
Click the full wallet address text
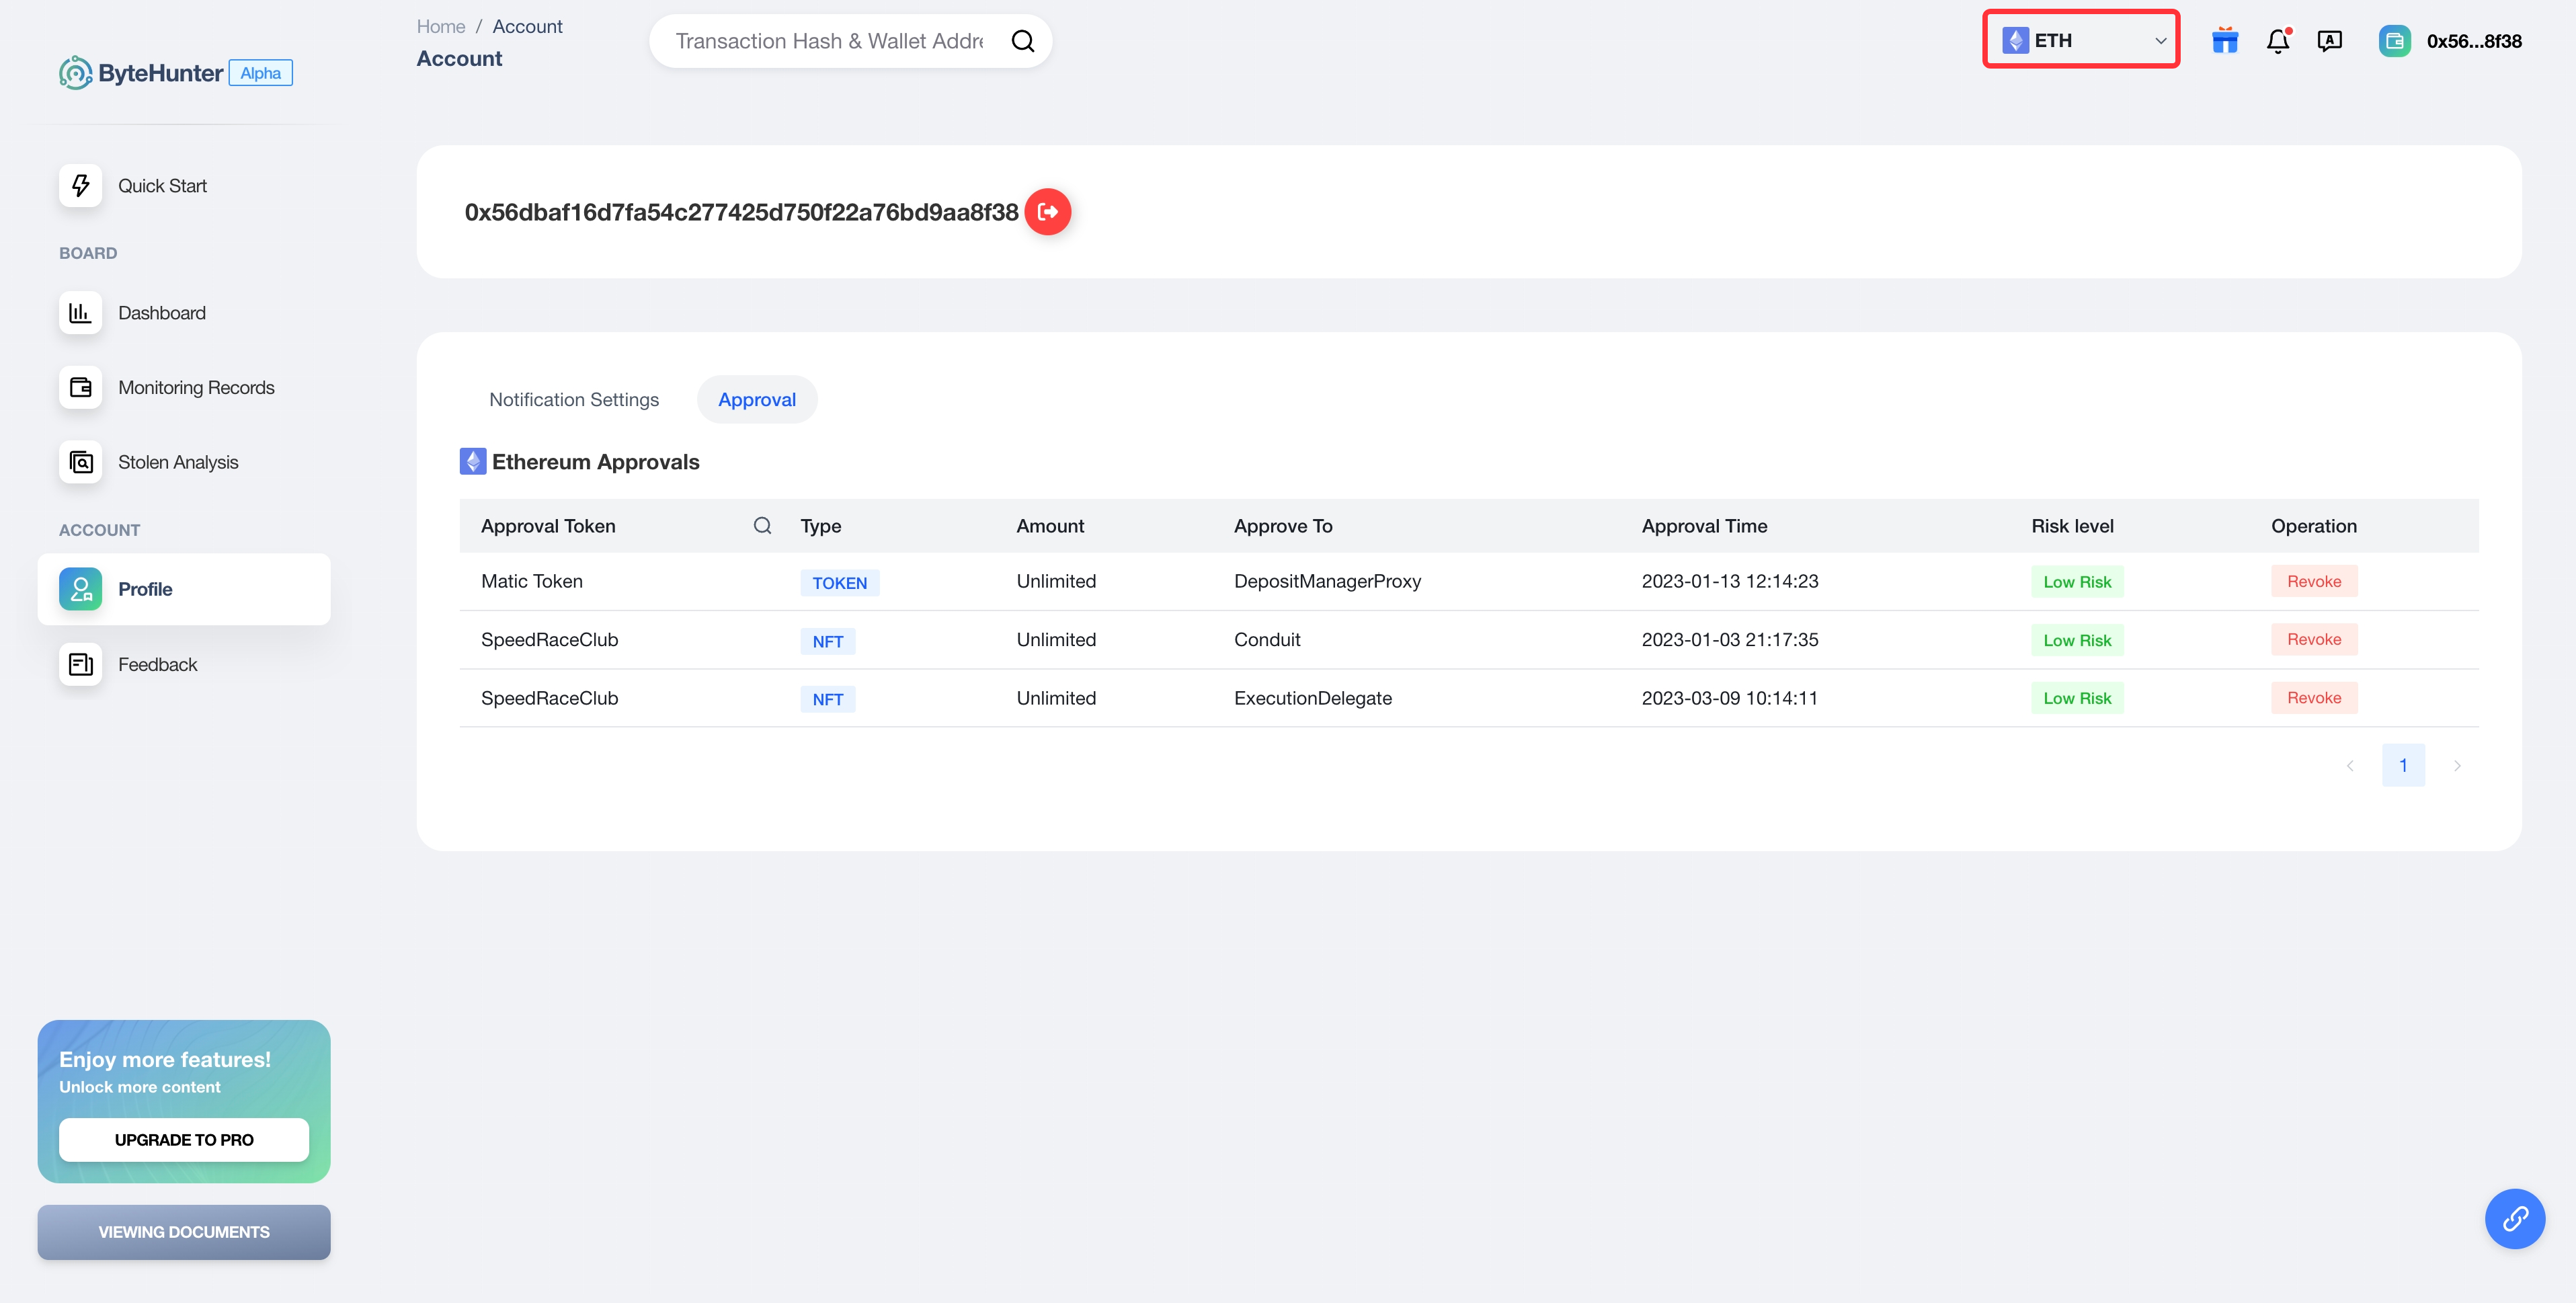point(741,212)
